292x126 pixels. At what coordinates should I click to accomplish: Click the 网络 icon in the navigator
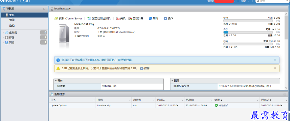point(7,42)
